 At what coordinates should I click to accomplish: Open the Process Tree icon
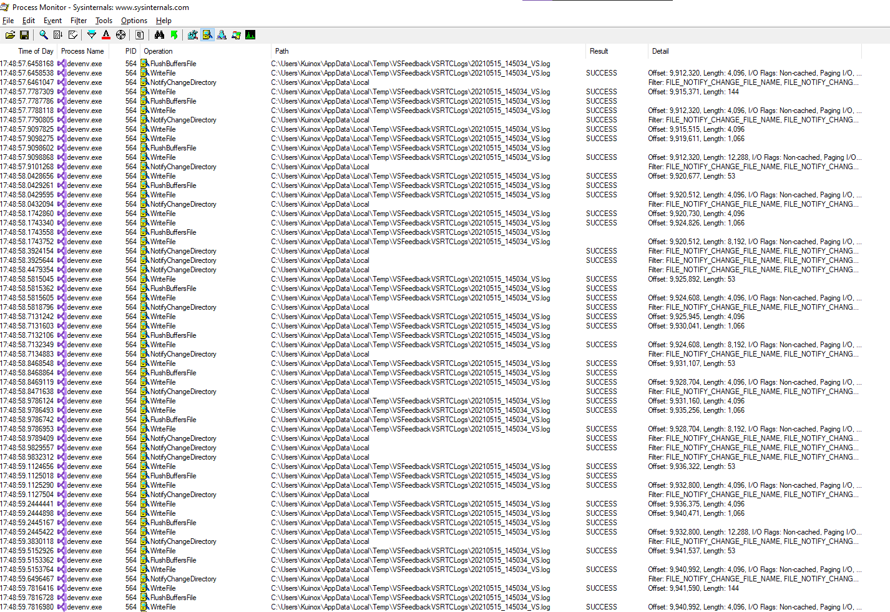coord(140,35)
